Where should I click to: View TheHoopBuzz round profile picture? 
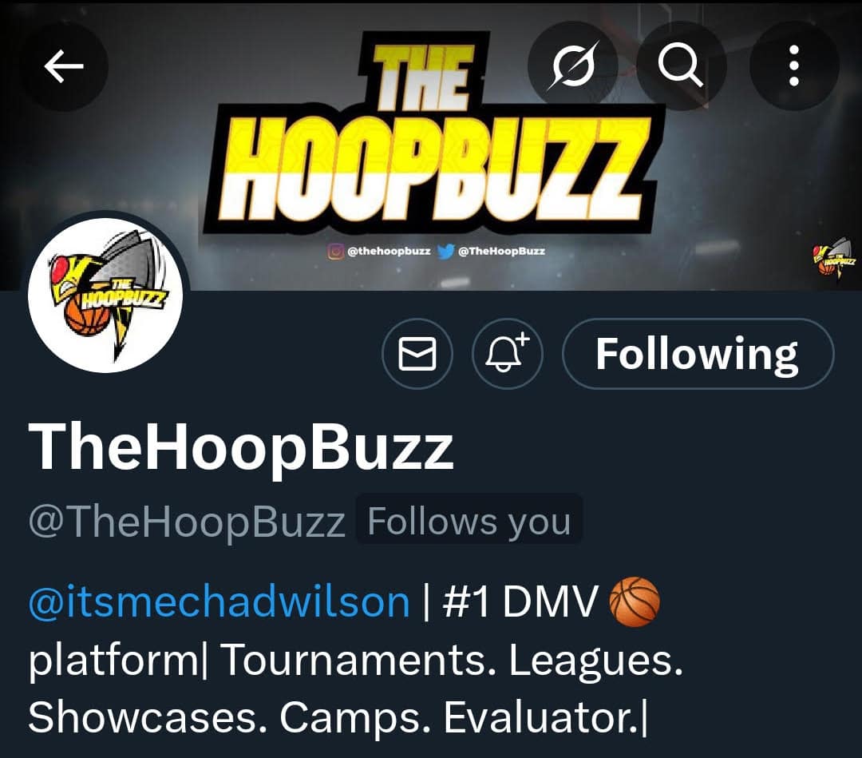pos(105,296)
